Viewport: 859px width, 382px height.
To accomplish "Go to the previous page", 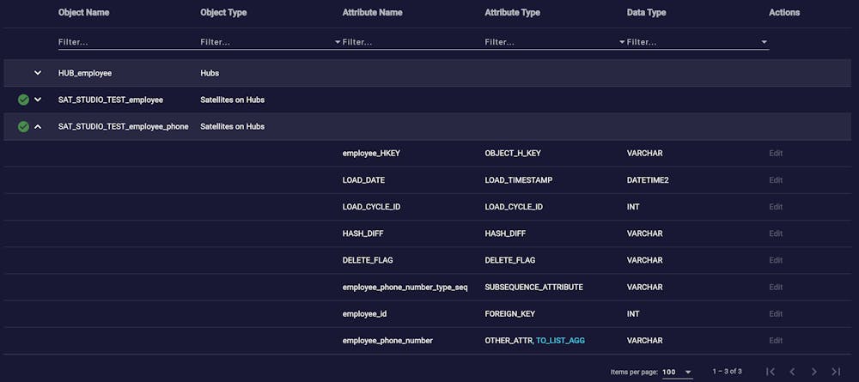I will click(792, 372).
